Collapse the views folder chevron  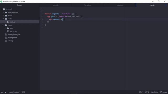4,25
